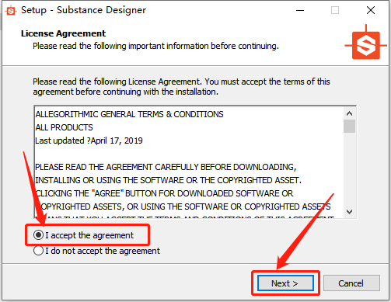Click the 'ALLEGORITHMIC GENERAL TERMS & CONDITIONS' line
The image size is (391, 302).
tap(129, 114)
